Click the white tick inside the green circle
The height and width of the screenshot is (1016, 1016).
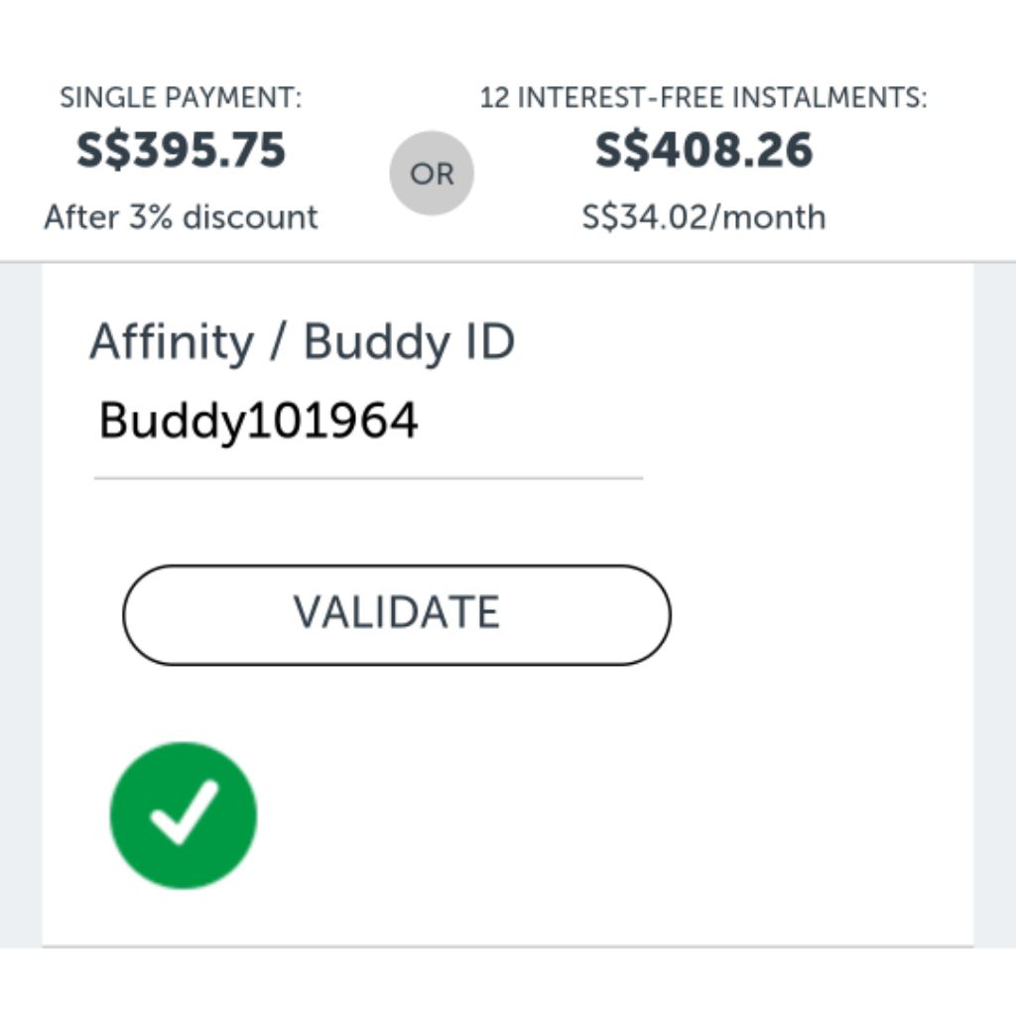(x=185, y=813)
